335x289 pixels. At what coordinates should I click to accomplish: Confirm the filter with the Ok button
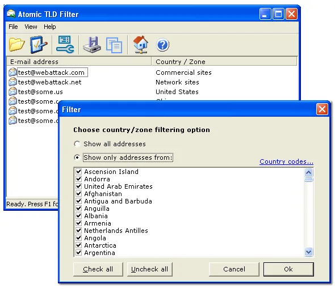coord(288,269)
